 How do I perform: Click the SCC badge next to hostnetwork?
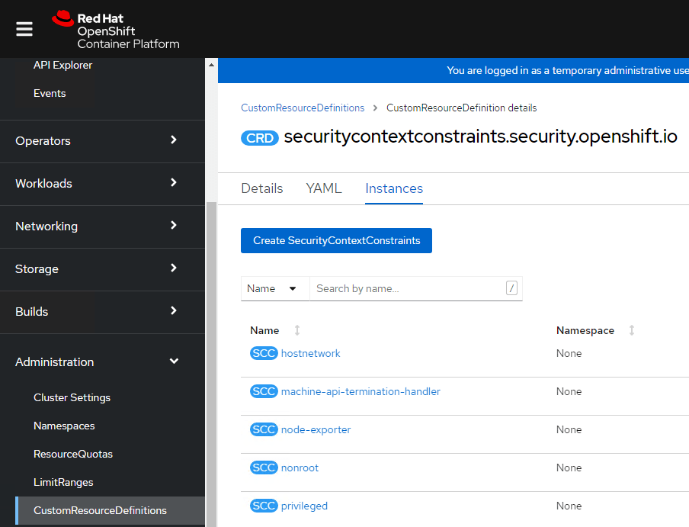click(x=264, y=353)
